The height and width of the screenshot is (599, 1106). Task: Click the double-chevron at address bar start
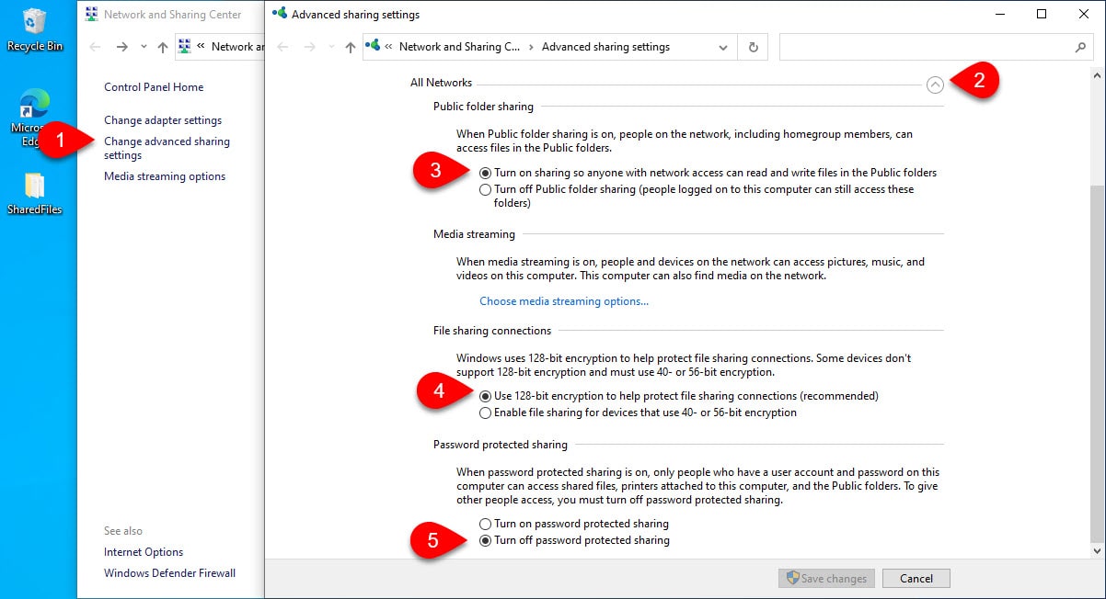388,47
